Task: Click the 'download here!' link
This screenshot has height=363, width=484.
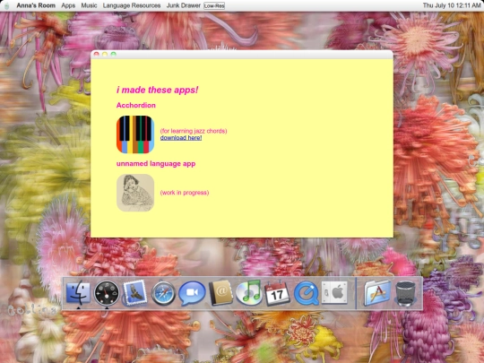Action: [x=181, y=138]
